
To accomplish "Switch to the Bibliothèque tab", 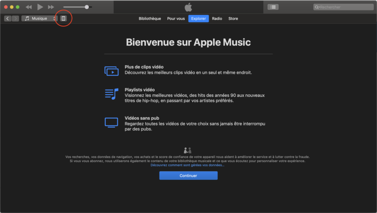I will [x=149, y=19].
